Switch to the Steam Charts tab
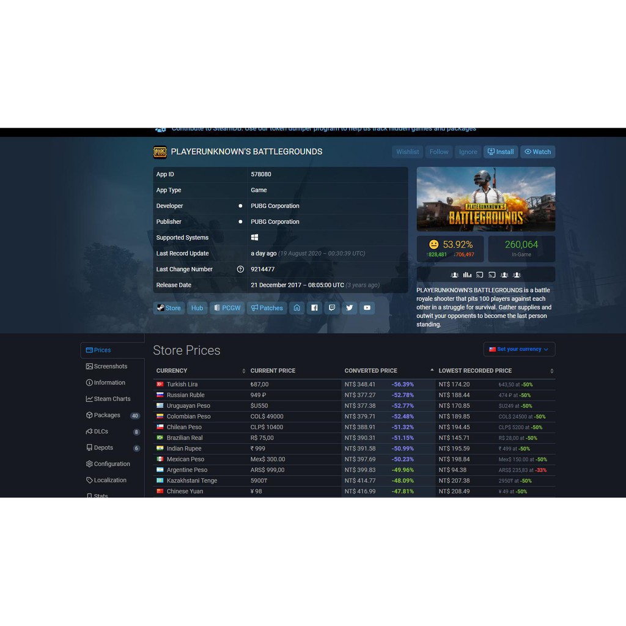The image size is (626, 626). (112, 399)
